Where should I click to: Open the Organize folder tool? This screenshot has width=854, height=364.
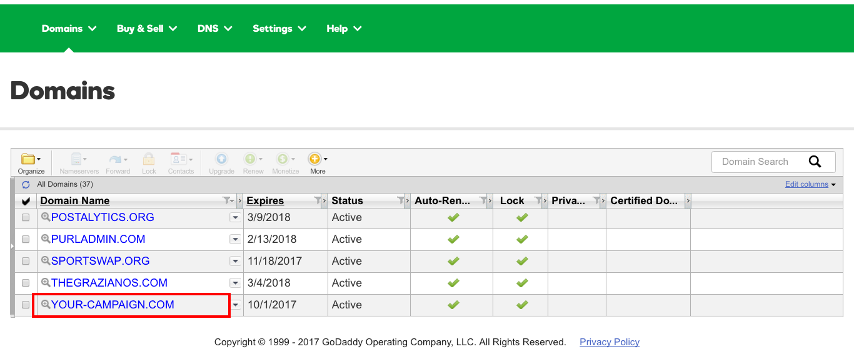point(31,164)
